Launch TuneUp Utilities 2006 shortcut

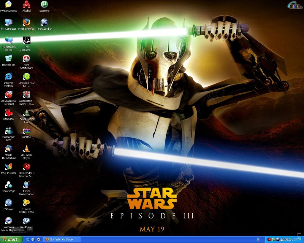pyautogui.click(x=26, y=206)
